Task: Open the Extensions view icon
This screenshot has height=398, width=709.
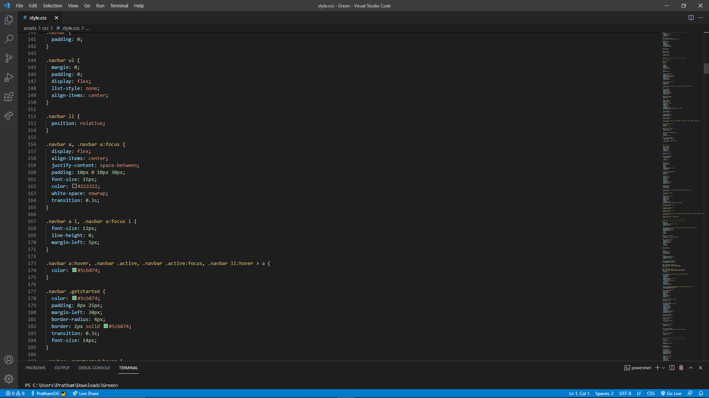Action: point(9,97)
